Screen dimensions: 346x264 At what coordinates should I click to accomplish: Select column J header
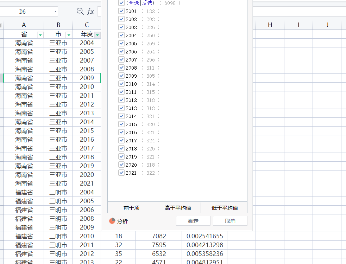pyautogui.click(x=327, y=25)
